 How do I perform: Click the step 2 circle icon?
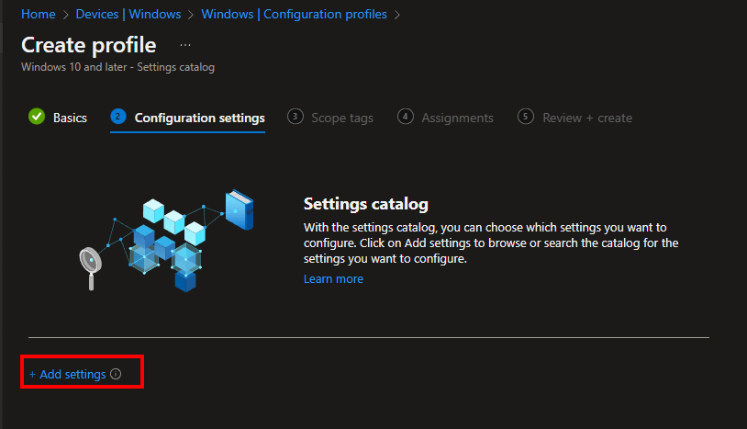[117, 117]
